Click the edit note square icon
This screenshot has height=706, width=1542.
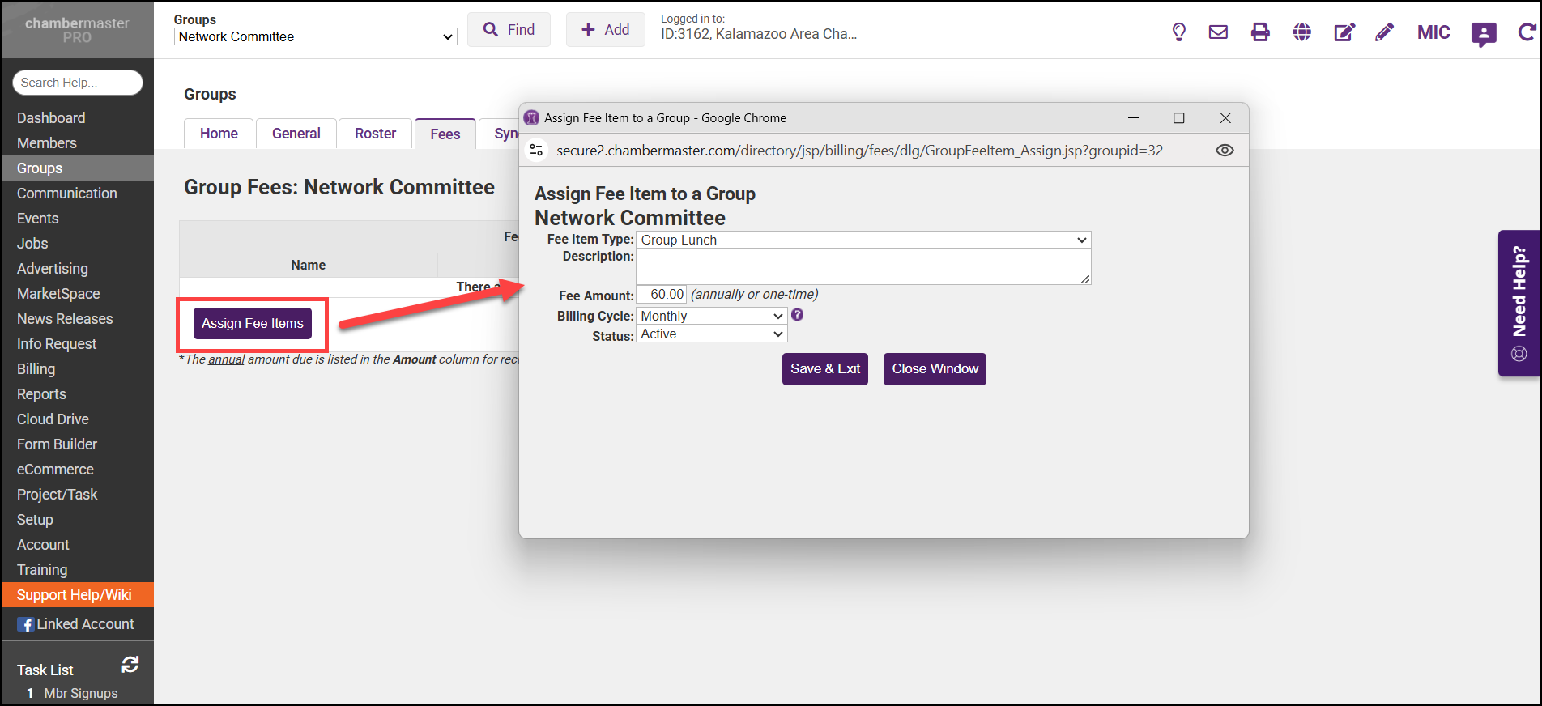click(1344, 32)
